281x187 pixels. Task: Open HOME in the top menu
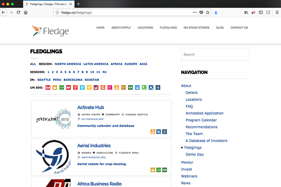pyautogui.click(x=100, y=28)
